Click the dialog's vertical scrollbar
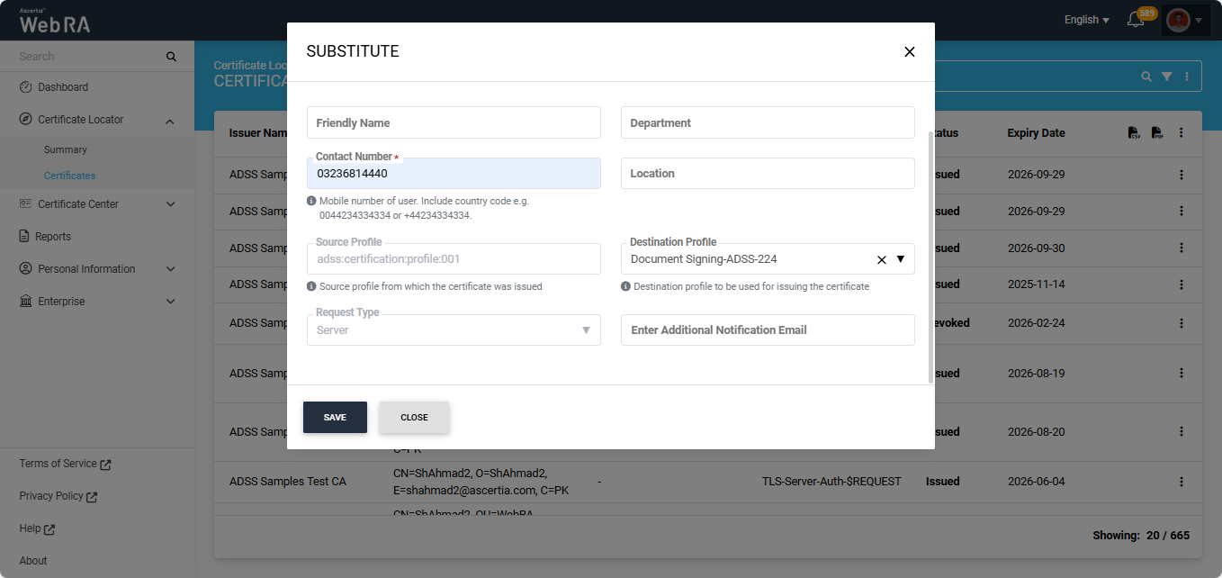 931,257
